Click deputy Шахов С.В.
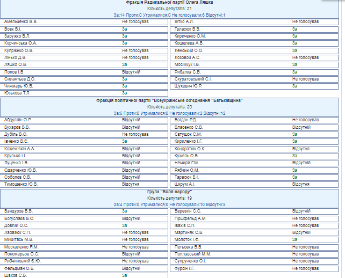 (x=16, y=275)
